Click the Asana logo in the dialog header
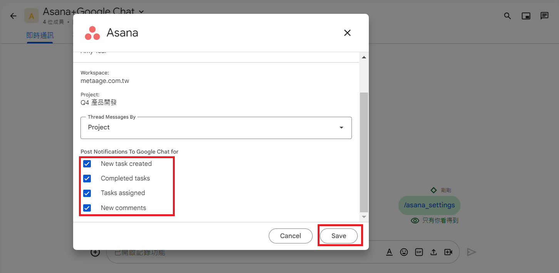559x273 pixels. (92, 33)
